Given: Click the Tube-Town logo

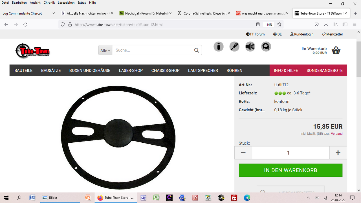Looking at the screenshot, I should coord(32,51).
